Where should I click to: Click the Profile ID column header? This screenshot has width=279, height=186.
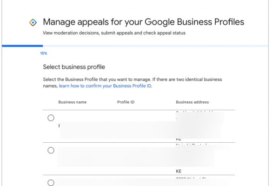pos(126,102)
